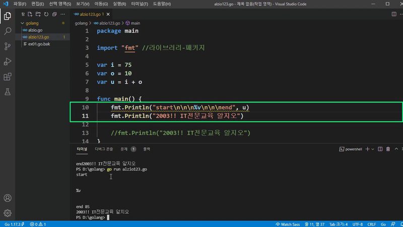Click the main breadcrumb symbol

pos(135,23)
